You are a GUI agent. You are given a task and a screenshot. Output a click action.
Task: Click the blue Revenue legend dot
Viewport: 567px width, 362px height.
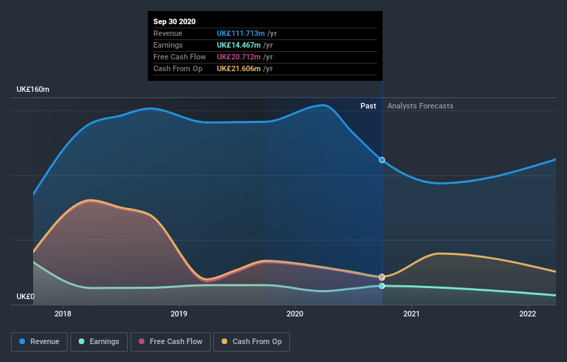tap(22, 341)
